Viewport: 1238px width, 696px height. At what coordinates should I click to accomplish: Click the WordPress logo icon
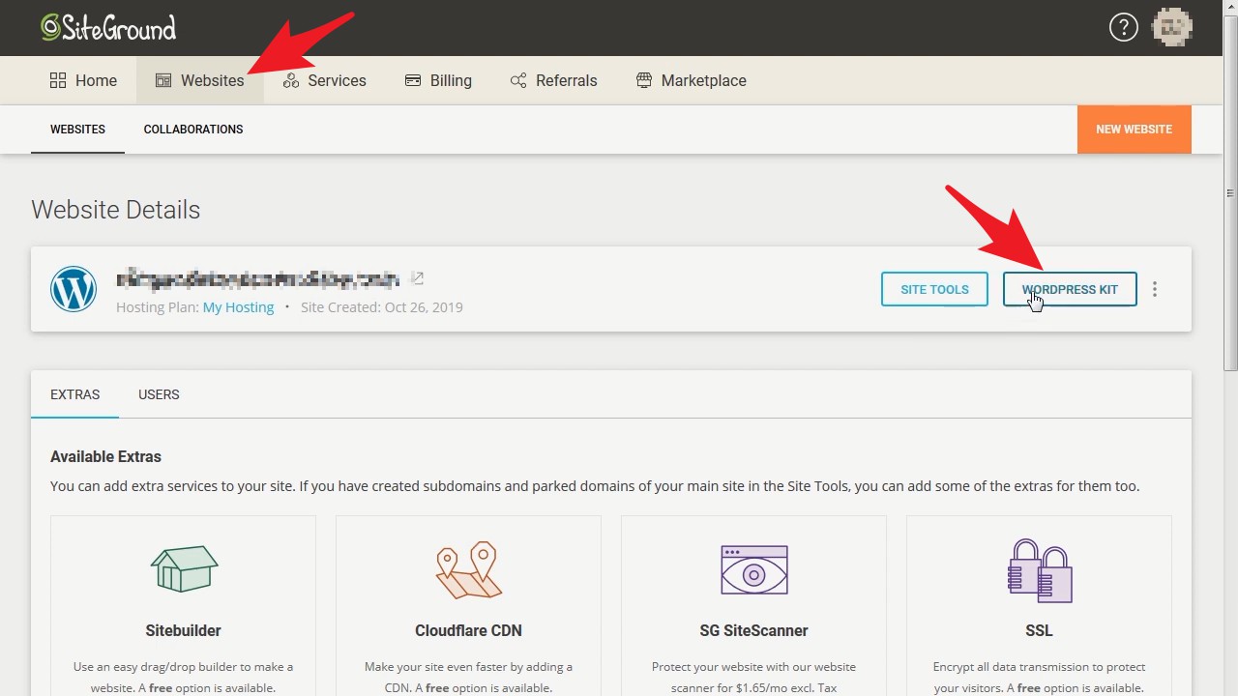(x=74, y=289)
